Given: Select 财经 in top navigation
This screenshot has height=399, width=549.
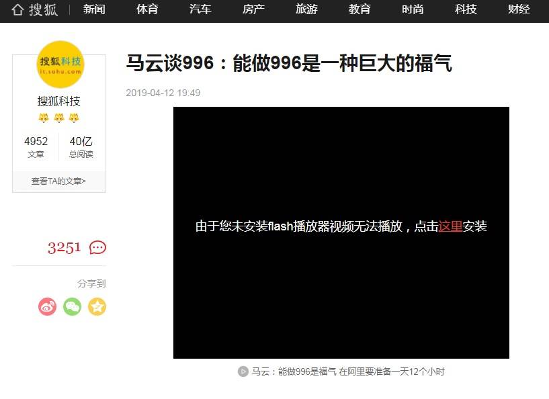Looking at the screenshot, I should [x=519, y=9].
